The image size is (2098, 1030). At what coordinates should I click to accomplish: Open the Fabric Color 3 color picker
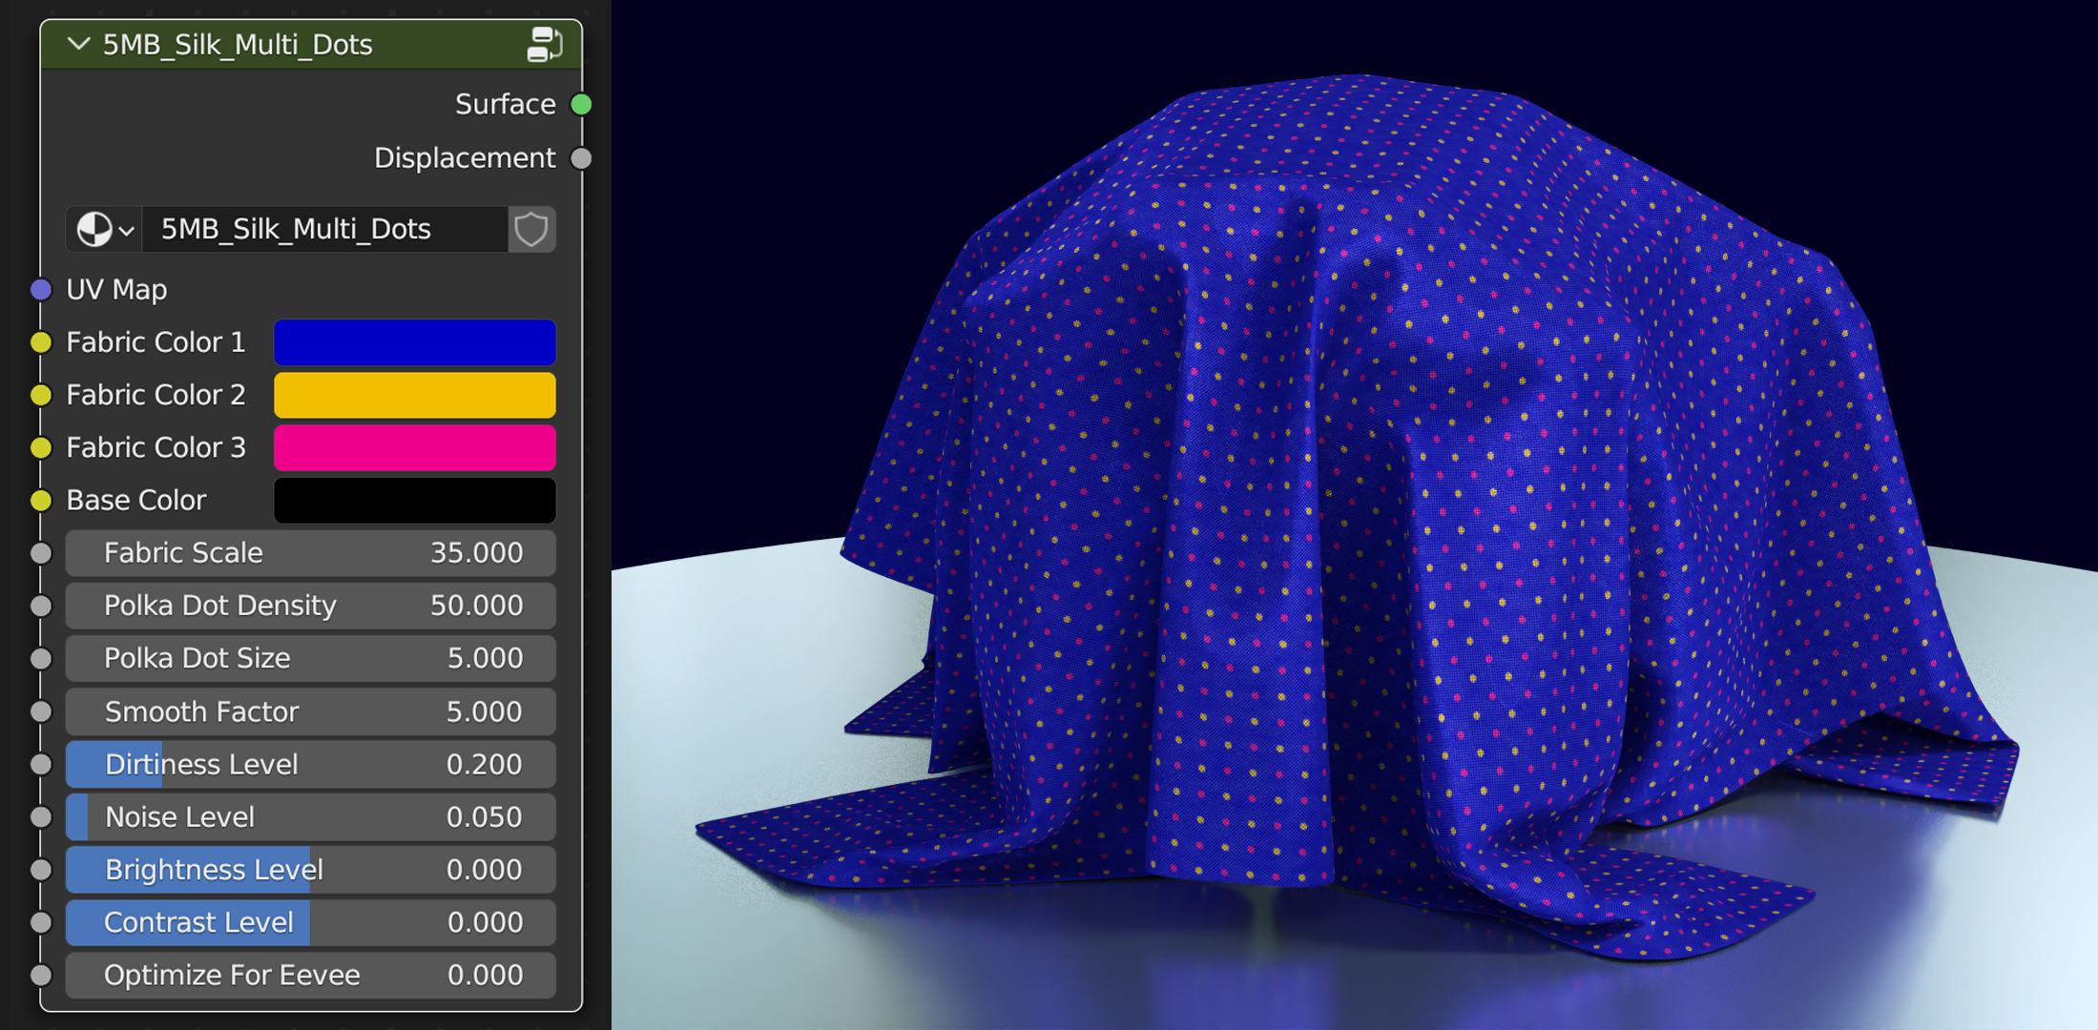[x=414, y=447]
